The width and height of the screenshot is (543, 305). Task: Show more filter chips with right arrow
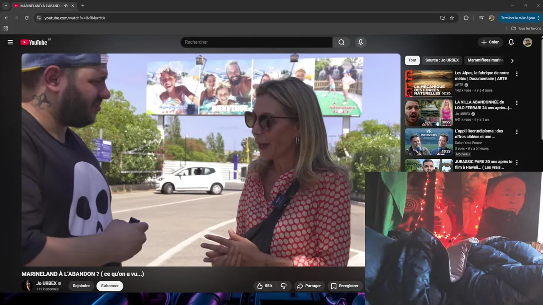pyautogui.click(x=512, y=61)
